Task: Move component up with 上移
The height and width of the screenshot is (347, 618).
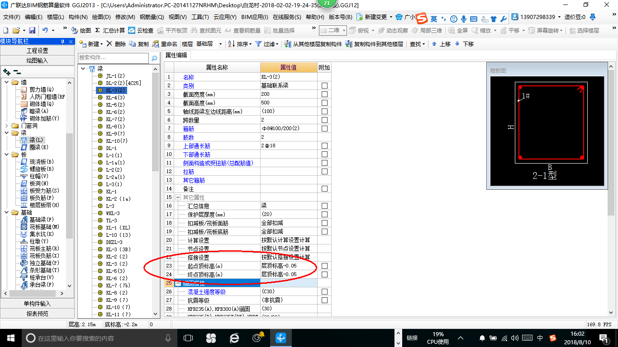Action: (x=441, y=44)
